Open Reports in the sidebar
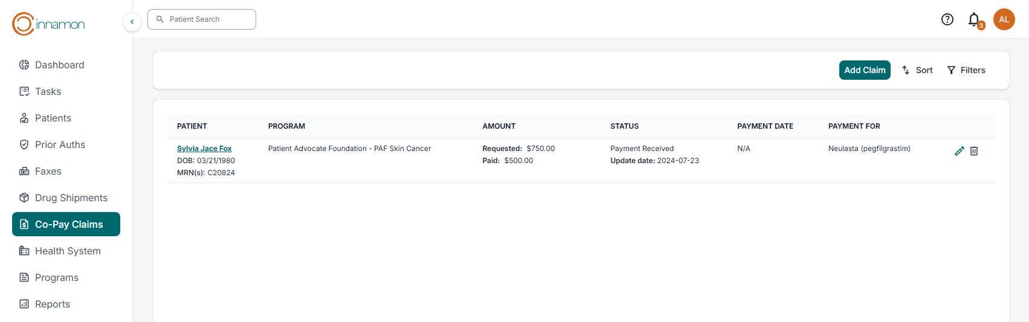The height and width of the screenshot is (322, 1029). click(x=52, y=304)
